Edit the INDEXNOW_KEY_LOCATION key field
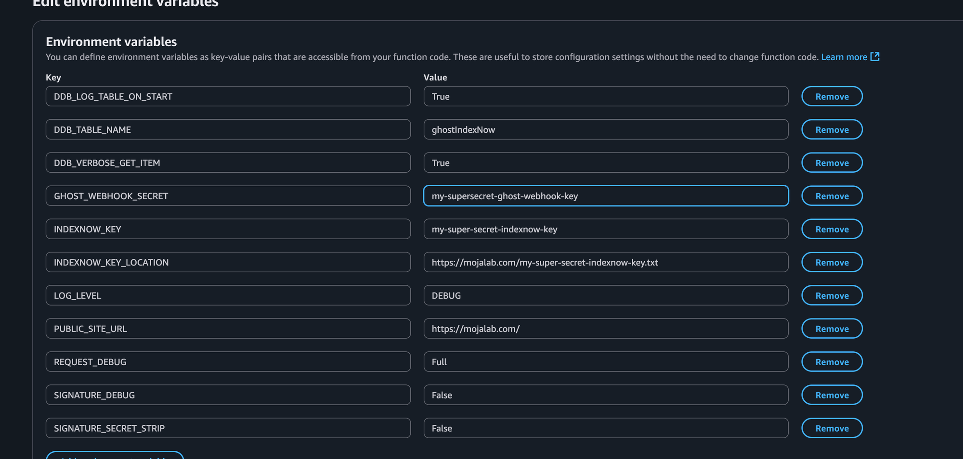Viewport: 963px width, 459px height. 228,262
